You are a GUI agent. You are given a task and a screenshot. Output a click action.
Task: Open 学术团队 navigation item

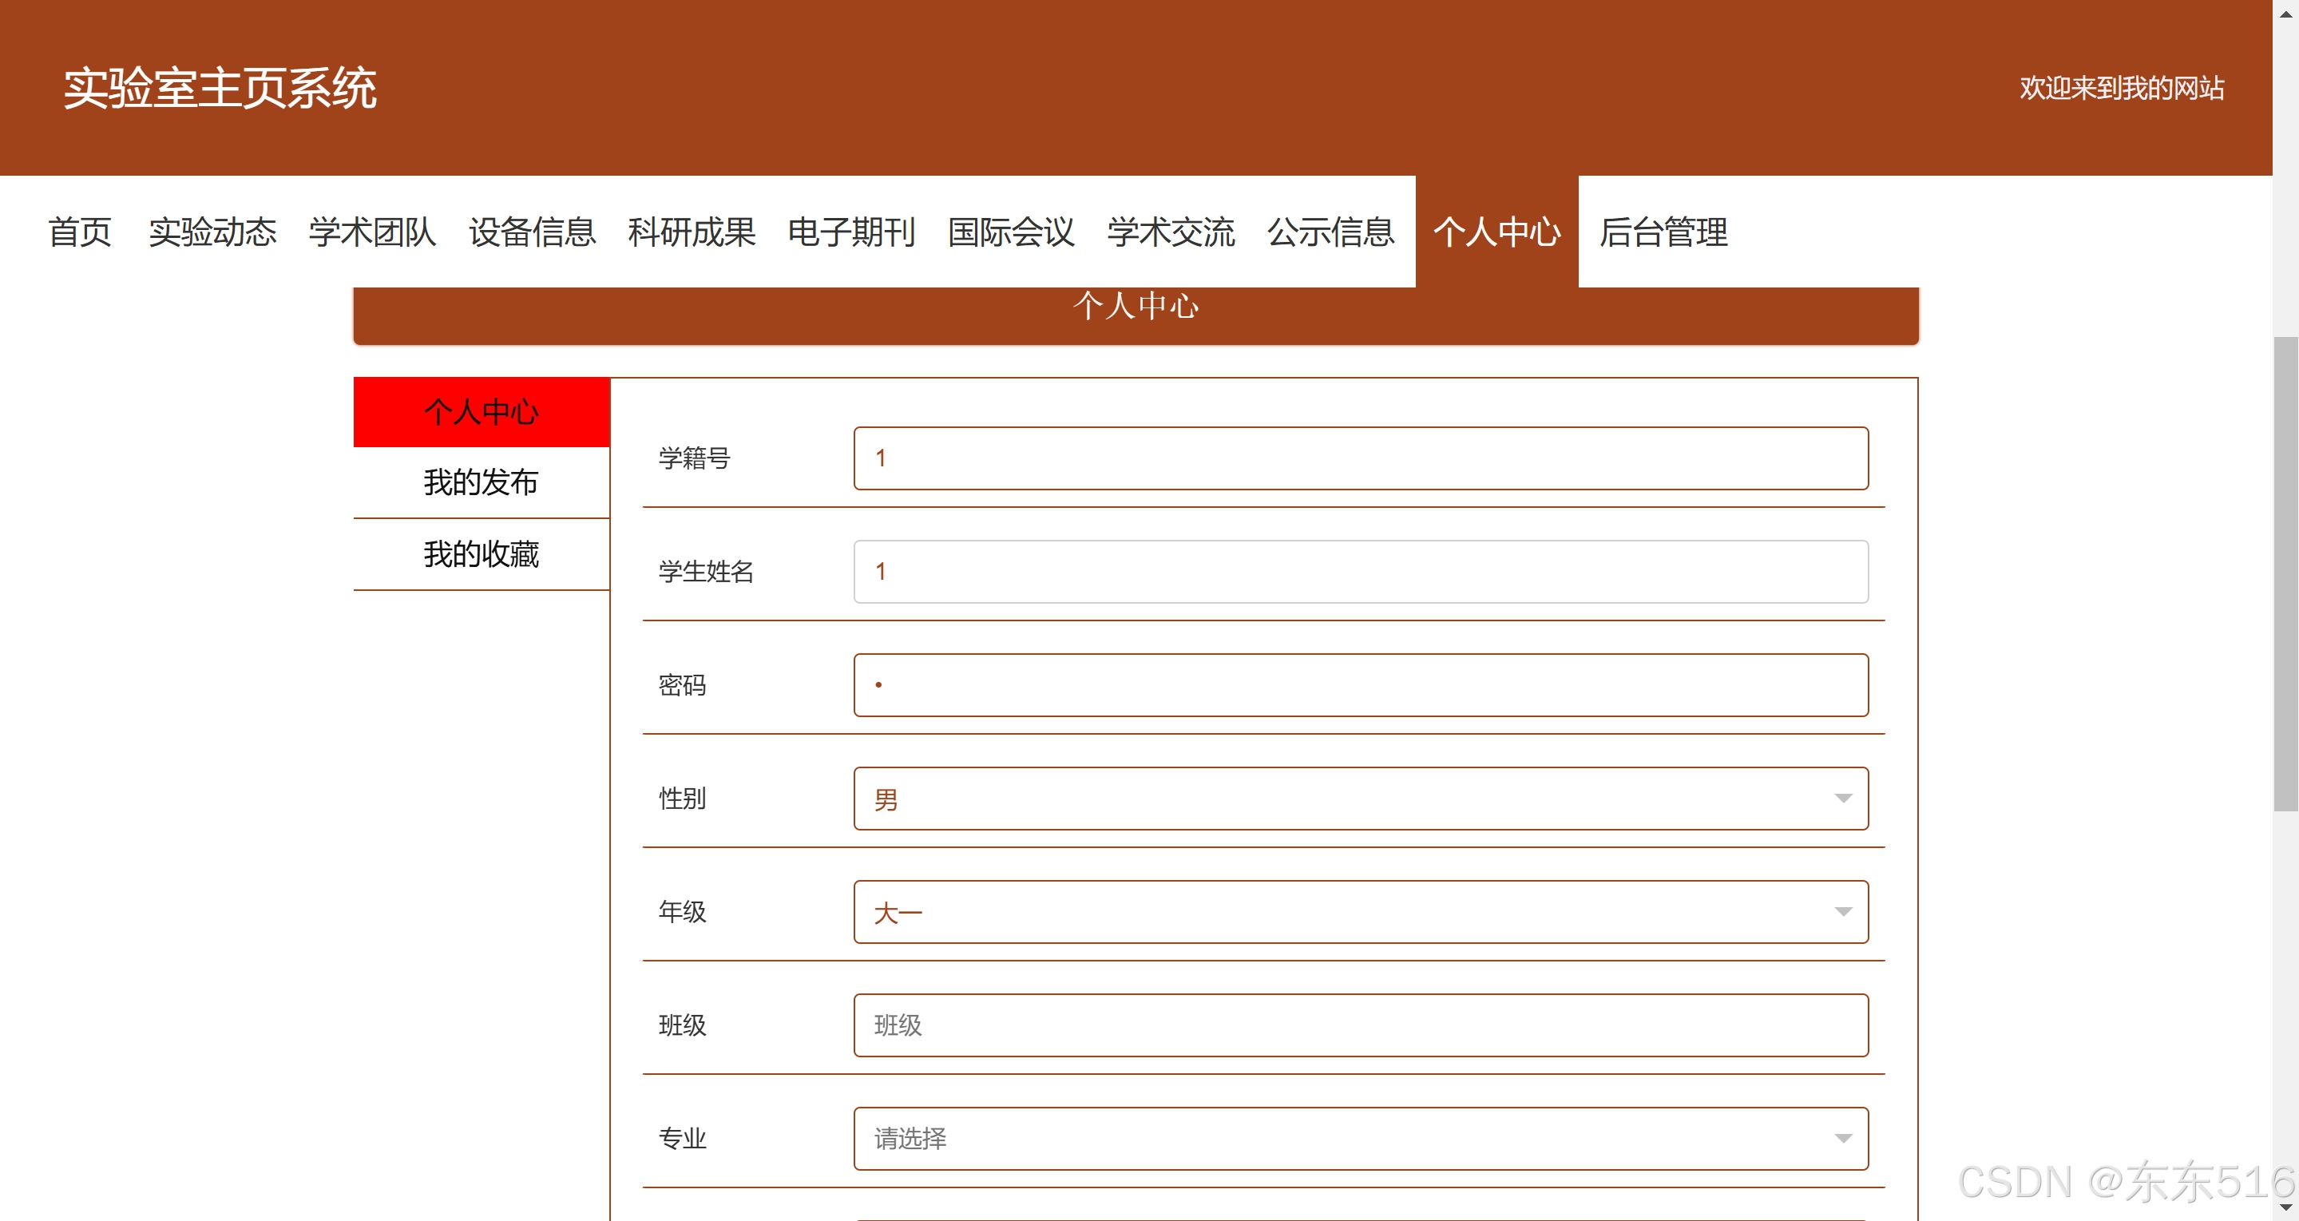[372, 232]
